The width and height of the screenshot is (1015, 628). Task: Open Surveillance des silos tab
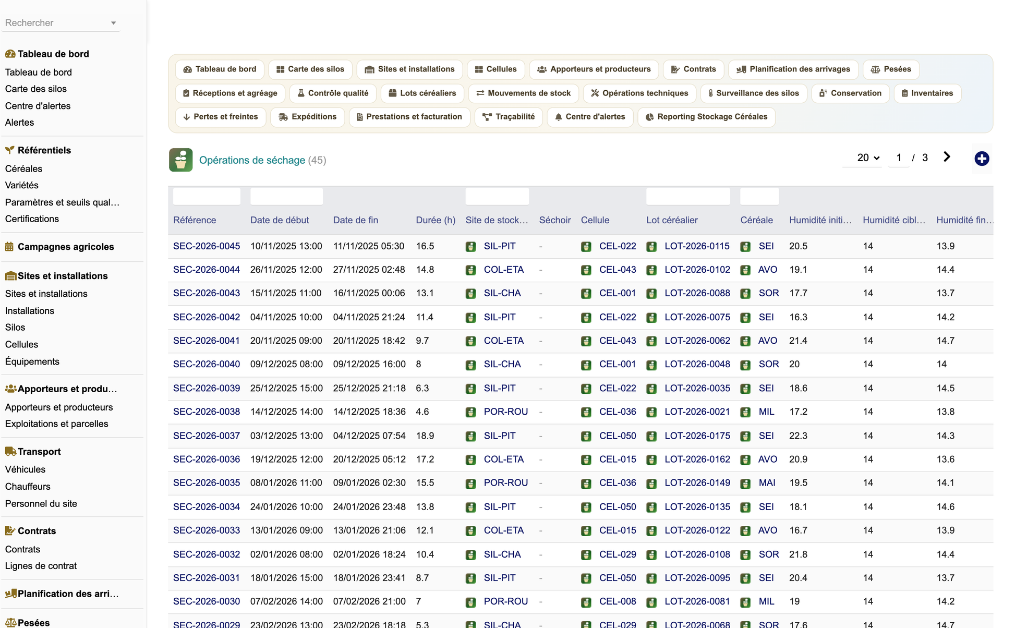click(753, 93)
